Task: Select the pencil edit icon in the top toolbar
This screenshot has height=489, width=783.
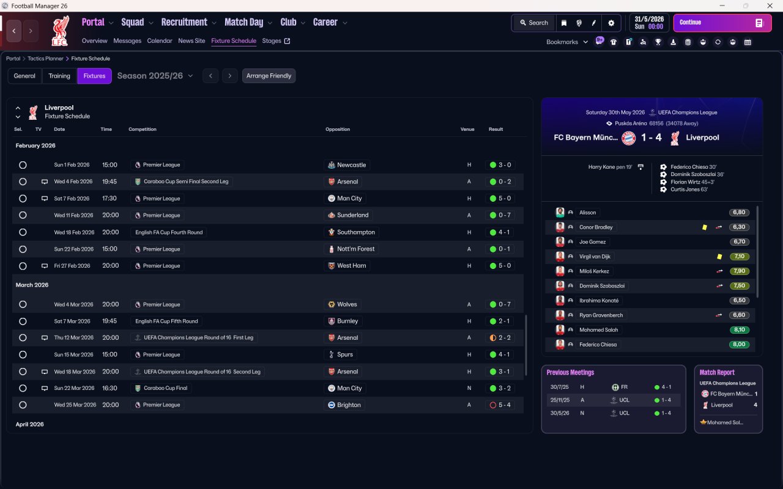Action: (593, 23)
